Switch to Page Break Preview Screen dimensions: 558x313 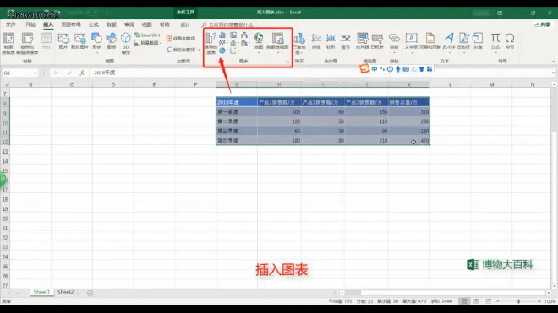pos(489,301)
